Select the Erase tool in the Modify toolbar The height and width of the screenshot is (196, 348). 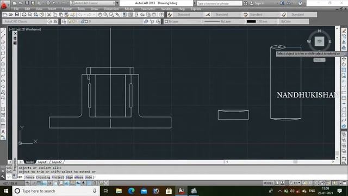(x=344, y=31)
